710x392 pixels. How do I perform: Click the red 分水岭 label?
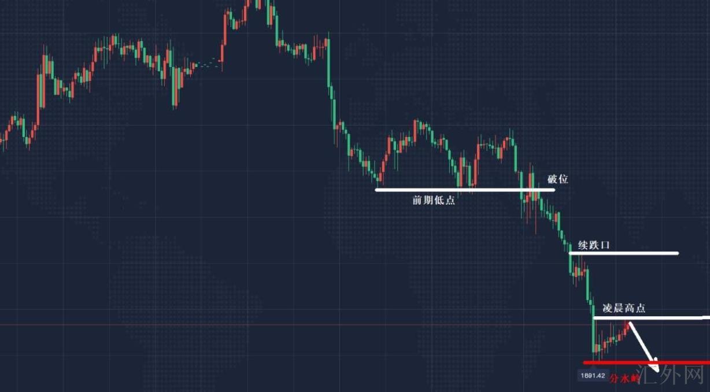626,378
